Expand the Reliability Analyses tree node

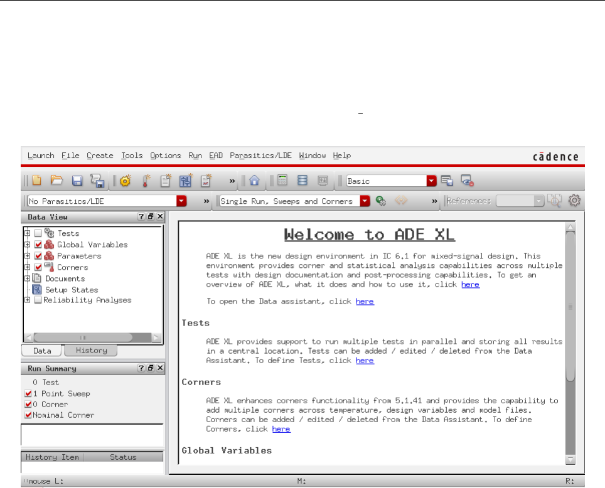tap(27, 300)
